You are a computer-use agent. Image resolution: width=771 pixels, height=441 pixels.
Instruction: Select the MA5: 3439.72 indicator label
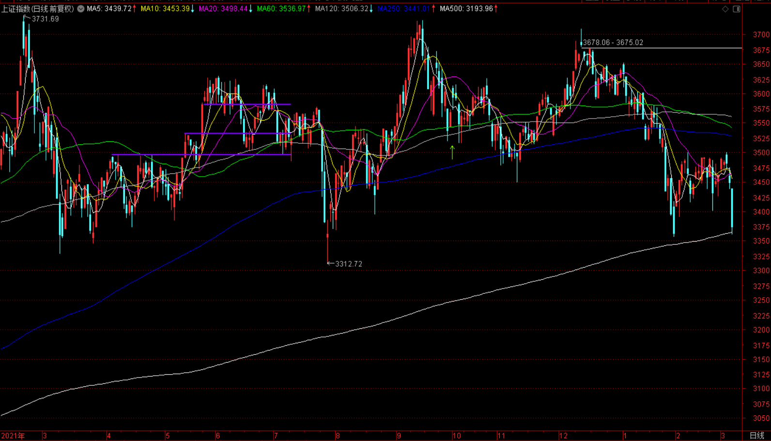click(x=109, y=9)
